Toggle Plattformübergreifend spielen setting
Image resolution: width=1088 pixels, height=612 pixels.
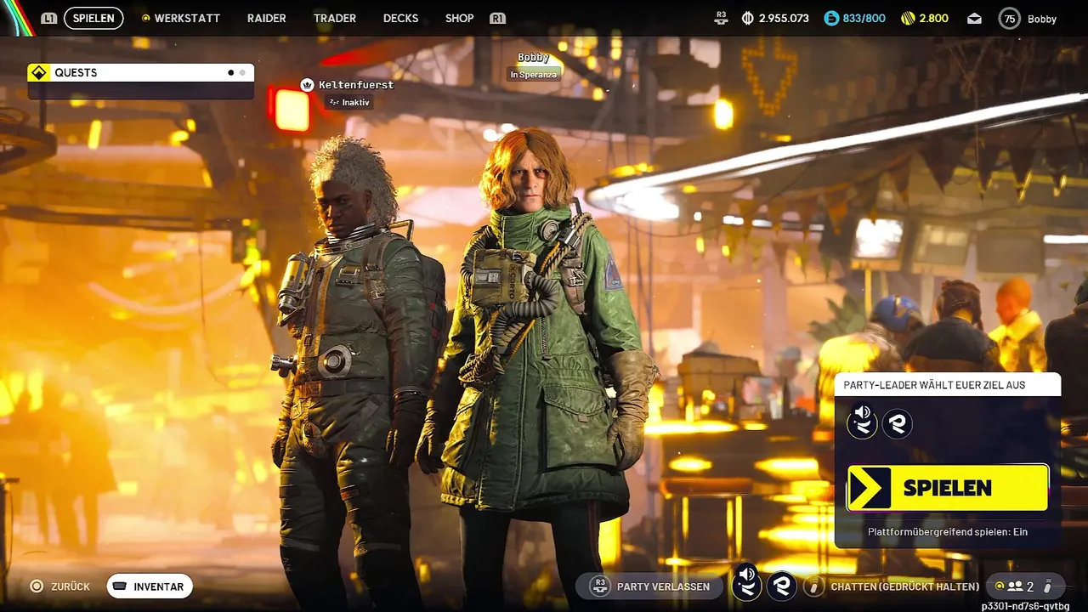948,532
